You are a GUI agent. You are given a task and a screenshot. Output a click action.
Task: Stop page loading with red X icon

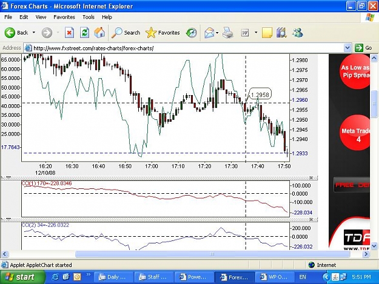click(69, 33)
